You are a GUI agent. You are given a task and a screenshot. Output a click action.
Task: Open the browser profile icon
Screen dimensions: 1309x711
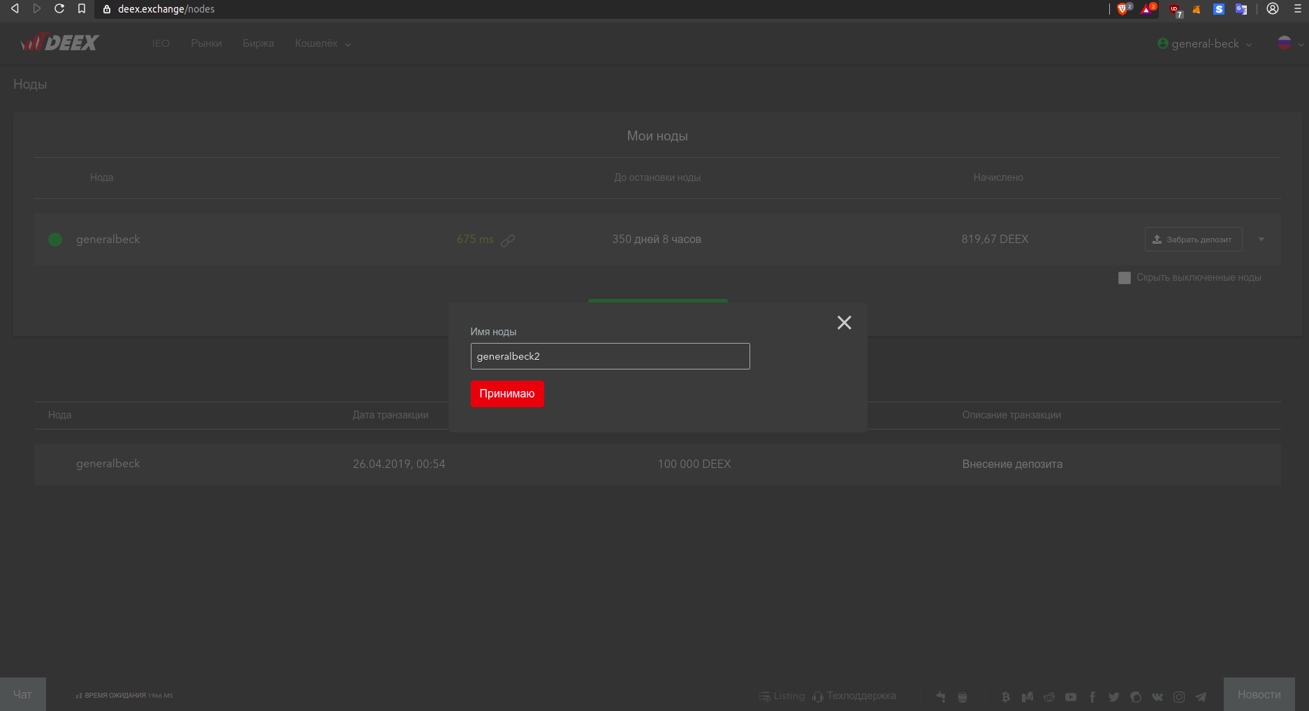pyautogui.click(x=1273, y=8)
